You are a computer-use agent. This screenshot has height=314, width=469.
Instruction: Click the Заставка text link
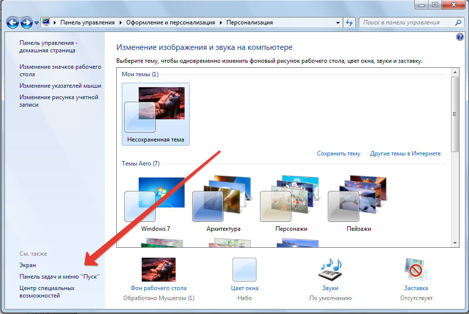(x=416, y=288)
